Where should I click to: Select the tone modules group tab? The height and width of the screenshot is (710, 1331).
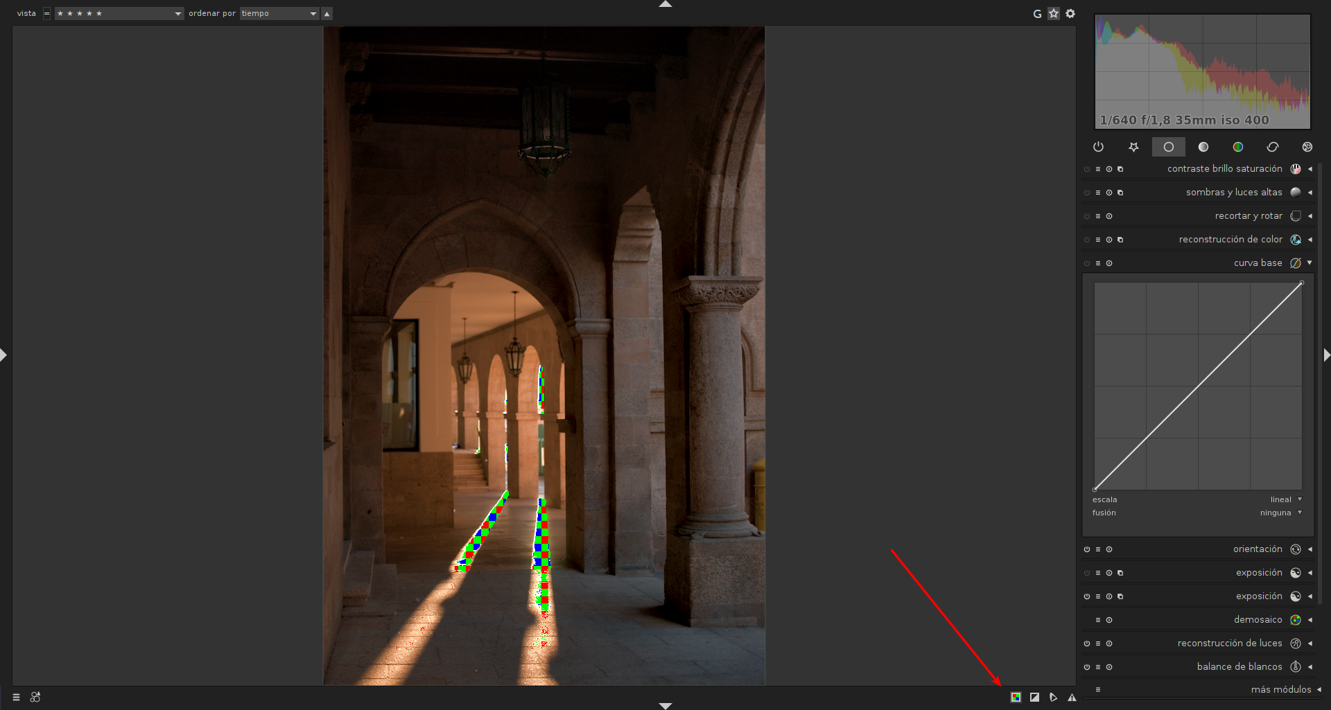pyautogui.click(x=1203, y=147)
